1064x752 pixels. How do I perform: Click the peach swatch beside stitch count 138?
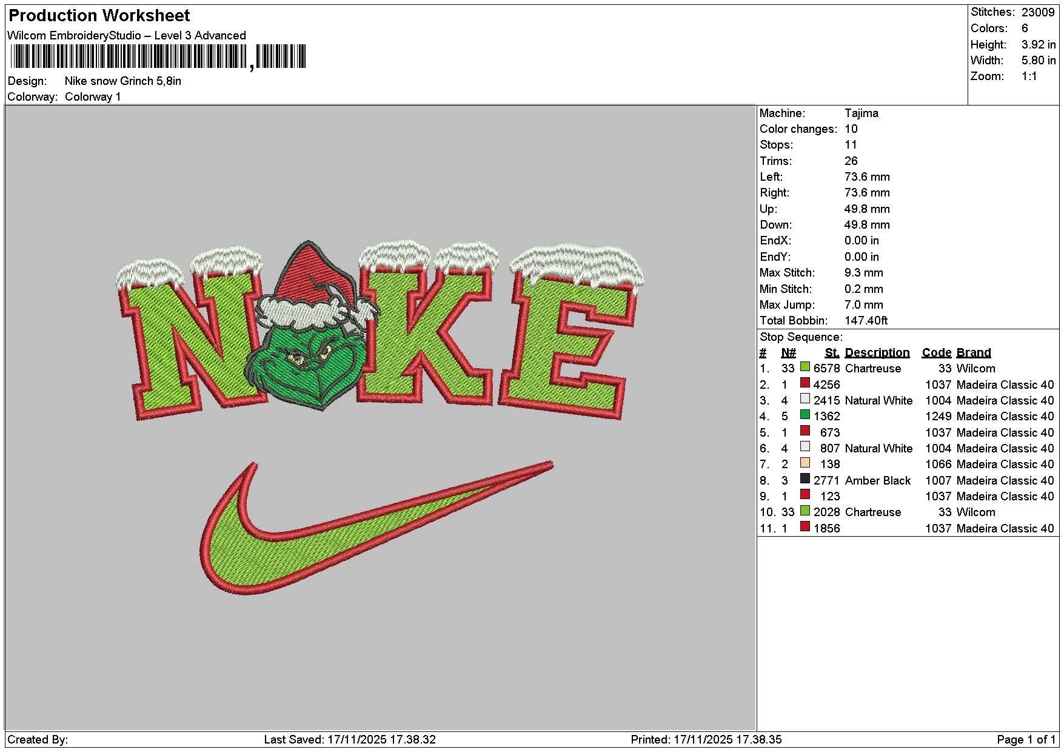(x=805, y=463)
